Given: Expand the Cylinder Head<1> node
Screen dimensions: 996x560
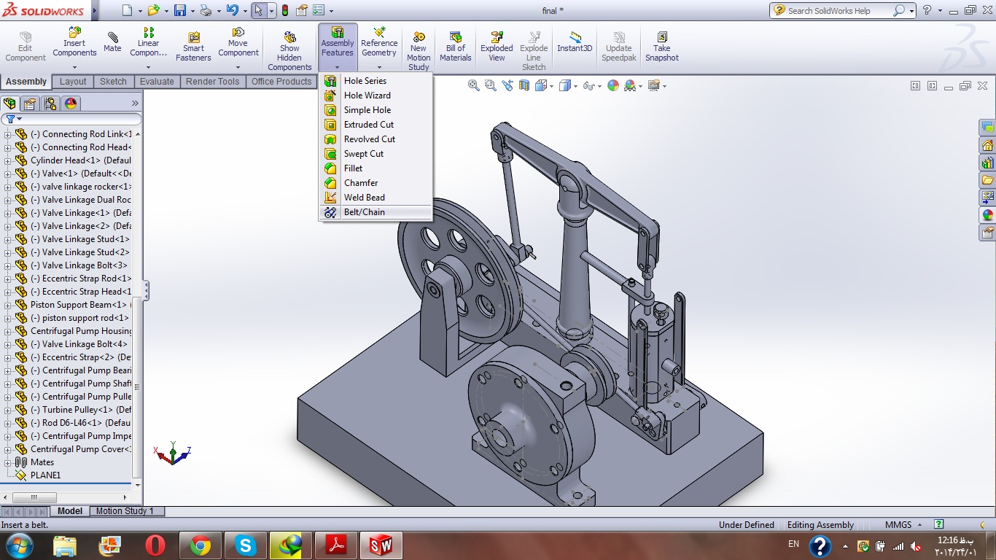Looking at the screenshot, I should point(8,160).
